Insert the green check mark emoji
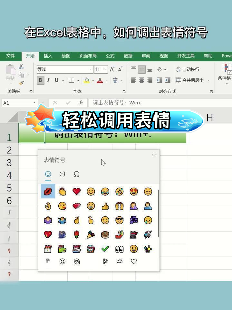Viewport: 232px width, 310px height. [x=105, y=249]
